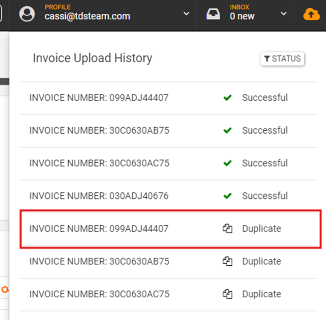Viewport: 326px width, 320px height.
Task: Click the funnel icon in STATUS button
Action: pos(267,59)
